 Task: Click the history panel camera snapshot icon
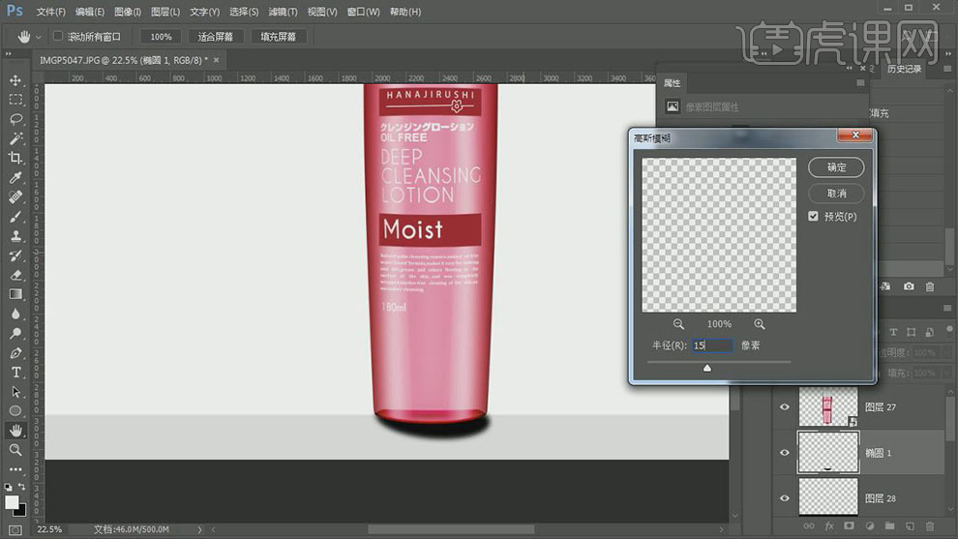pos(909,286)
